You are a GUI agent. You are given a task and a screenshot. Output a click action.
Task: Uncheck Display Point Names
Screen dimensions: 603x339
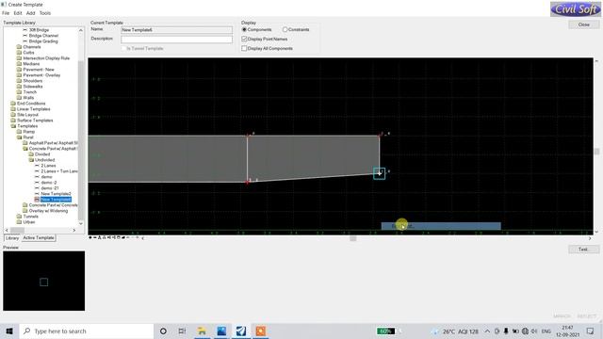(x=244, y=39)
